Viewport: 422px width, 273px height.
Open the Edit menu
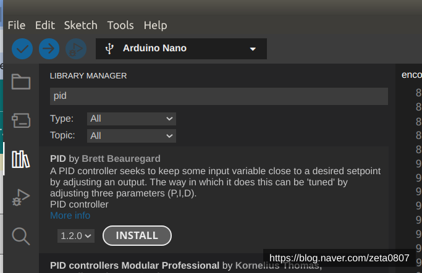[45, 25]
